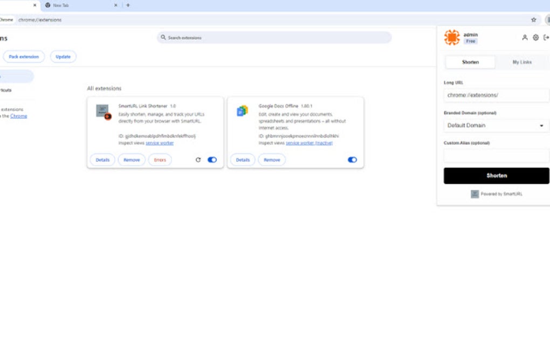550x344 pixels.
Task: Click the Free plan badge
Action: (470, 42)
